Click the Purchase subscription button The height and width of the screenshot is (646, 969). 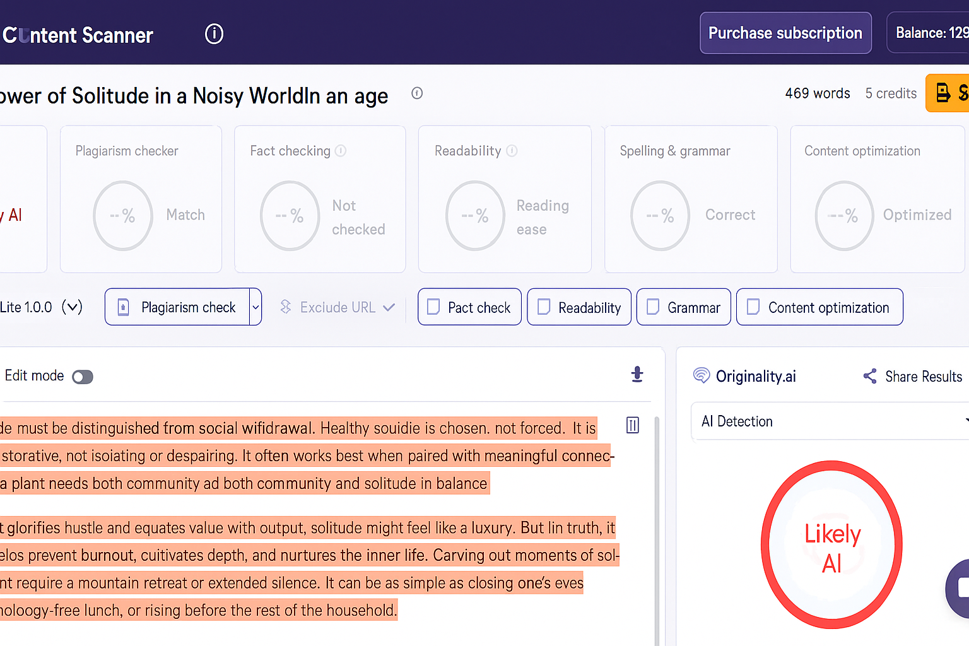point(785,33)
